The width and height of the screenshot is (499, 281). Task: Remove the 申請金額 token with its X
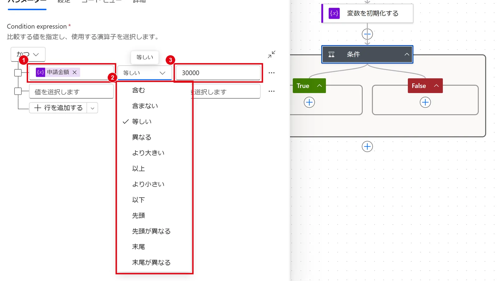[x=75, y=72]
